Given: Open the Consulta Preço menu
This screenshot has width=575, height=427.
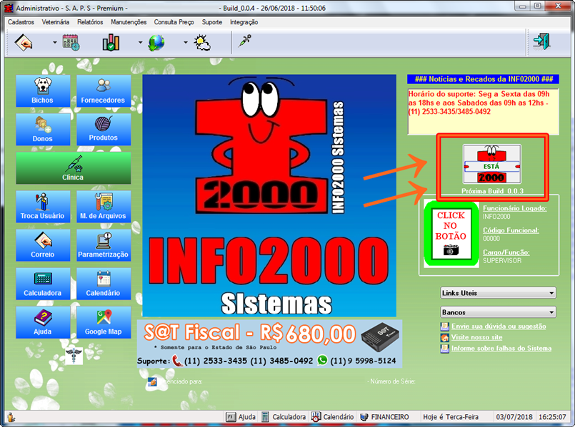Looking at the screenshot, I should point(174,22).
